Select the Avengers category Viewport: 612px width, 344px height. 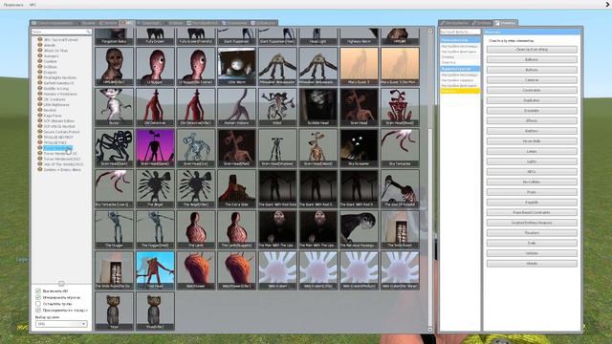51,56
